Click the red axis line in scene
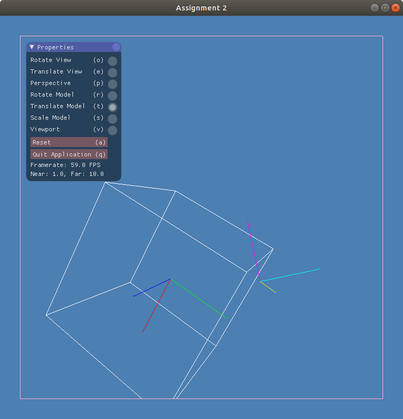This screenshot has height=419, width=403. click(x=156, y=306)
